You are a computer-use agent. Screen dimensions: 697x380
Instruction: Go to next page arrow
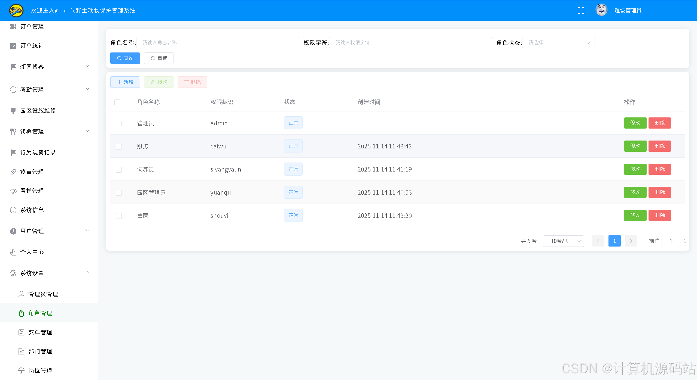pos(631,241)
